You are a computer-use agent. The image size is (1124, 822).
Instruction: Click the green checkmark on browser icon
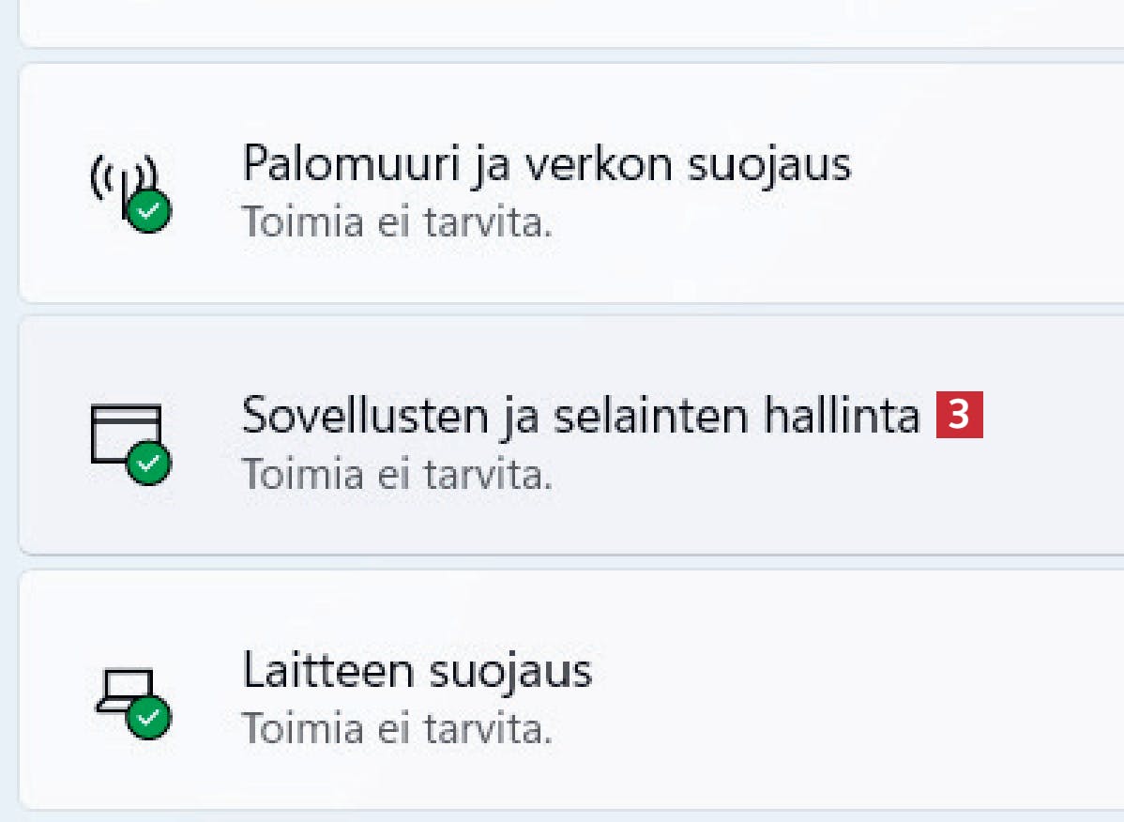tap(149, 464)
